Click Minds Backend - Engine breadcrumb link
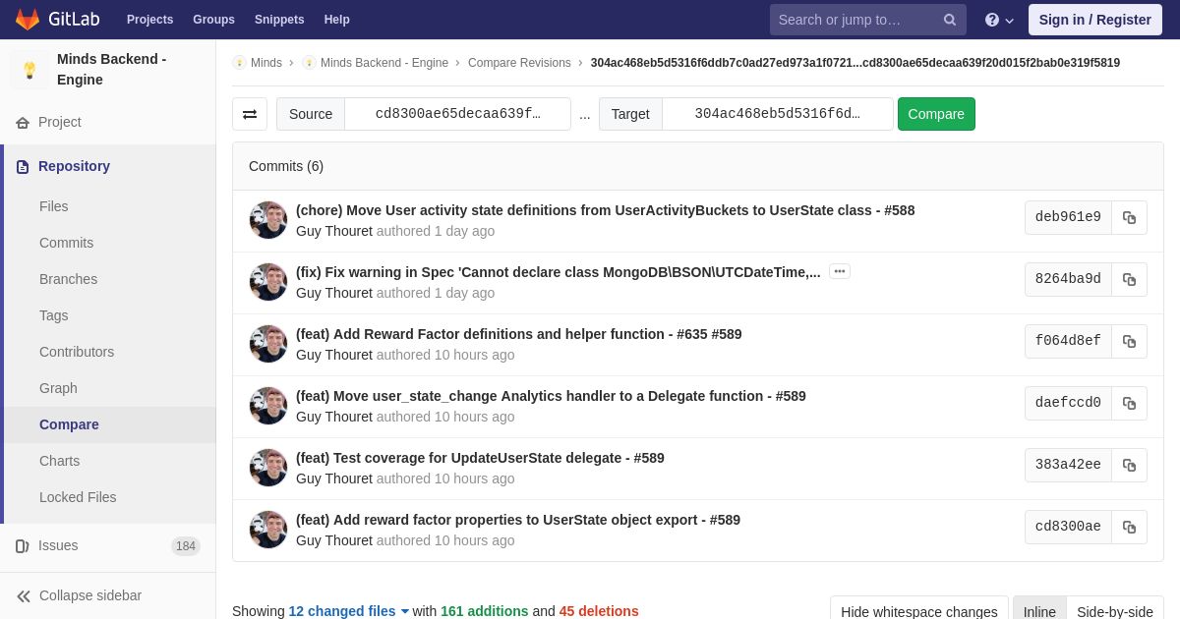The width and height of the screenshot is (1180, 619). (384, 63)
